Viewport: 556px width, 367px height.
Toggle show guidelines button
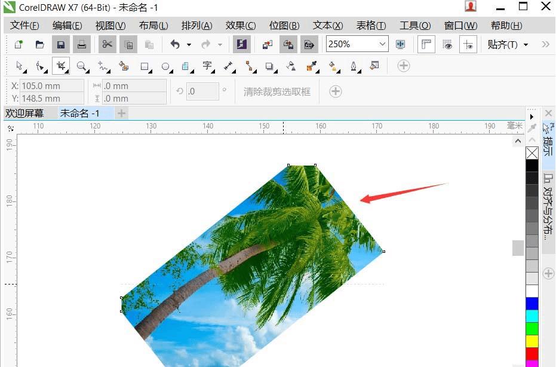(468, 44)
